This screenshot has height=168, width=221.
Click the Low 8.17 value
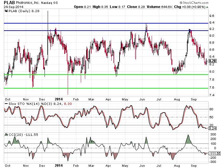coord(117,7)
